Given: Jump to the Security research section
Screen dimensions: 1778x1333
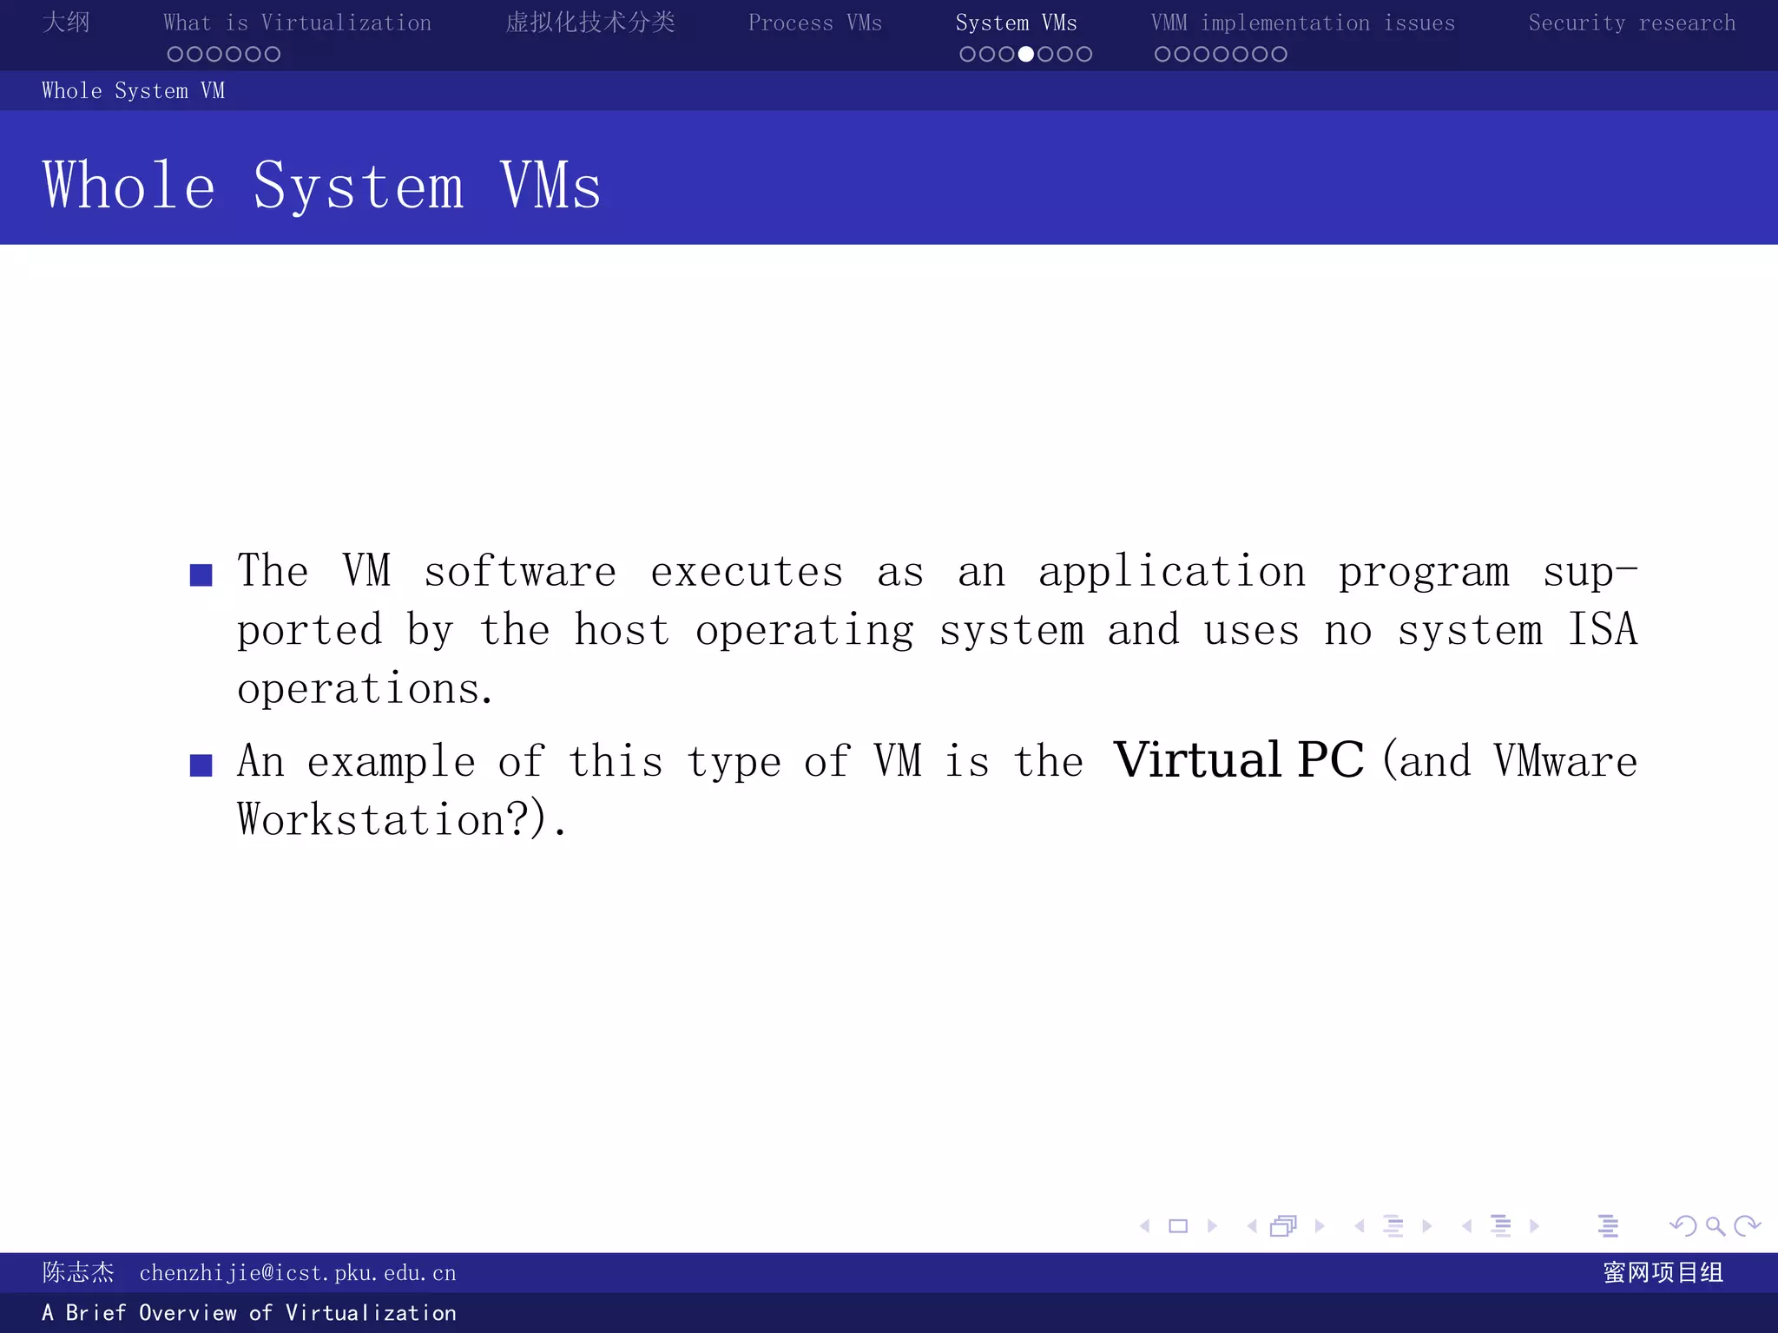Looking at the screenshot, I should (x=1632, y=23).
